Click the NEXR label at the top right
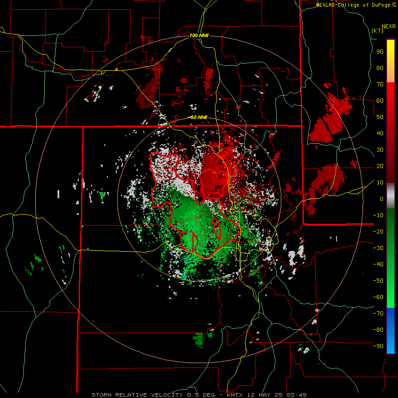Screen dimensions: 398x398 pyautogui.click(x=389, y=27)
